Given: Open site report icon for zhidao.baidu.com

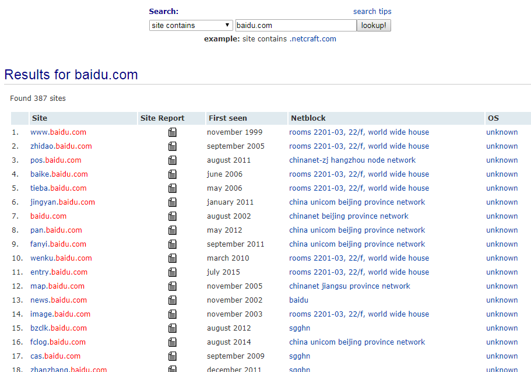Looking at the screenshot, I should (173, 146).
